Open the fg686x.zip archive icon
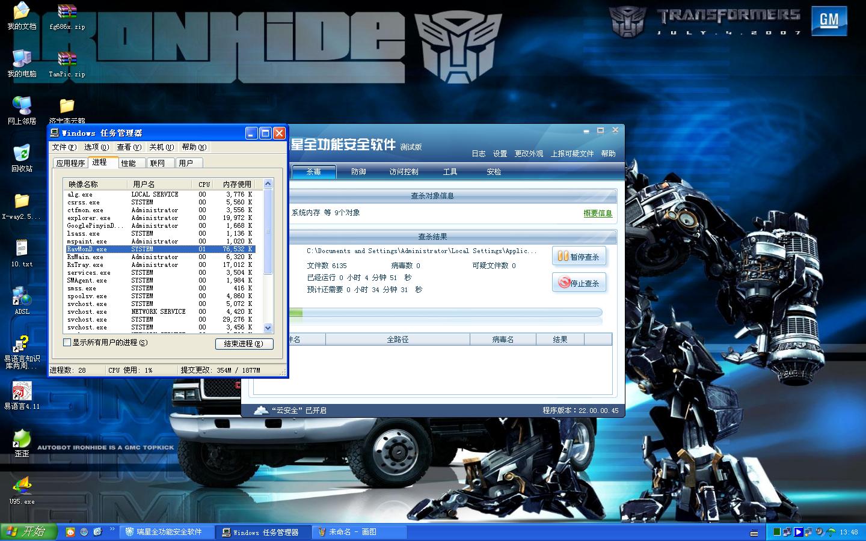This screenshot has height=541, width=866. coord(67,16)
